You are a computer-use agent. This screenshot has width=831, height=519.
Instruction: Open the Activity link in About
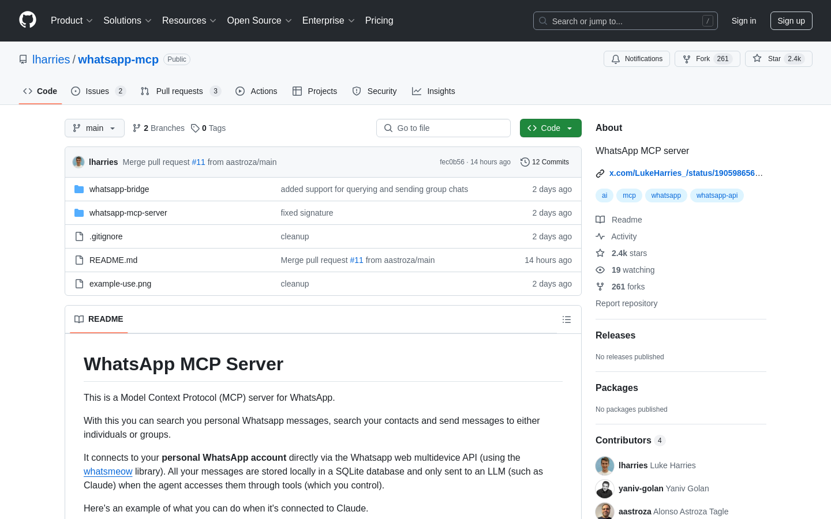click(616, 236)
